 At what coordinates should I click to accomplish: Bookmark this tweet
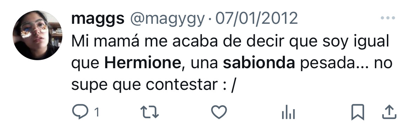click(x=358, y=112)
